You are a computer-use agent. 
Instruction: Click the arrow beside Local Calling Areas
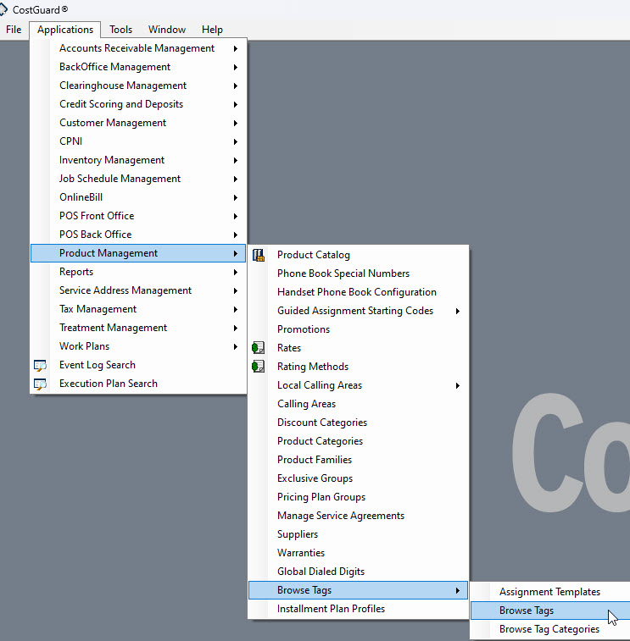tap(458, 385)
